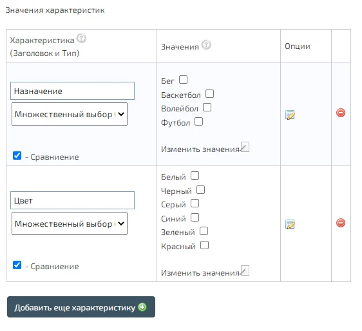Image resolution: width=362 pixels, height=331 pixels.
Task: Uncheck Сравнение checkbox for Цвет
Action: pos(17,265)
